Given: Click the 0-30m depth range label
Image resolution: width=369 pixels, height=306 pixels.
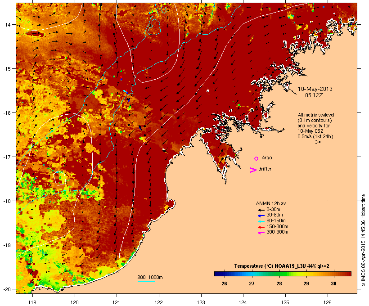Looking at the screenshot, I should [273, 210].
